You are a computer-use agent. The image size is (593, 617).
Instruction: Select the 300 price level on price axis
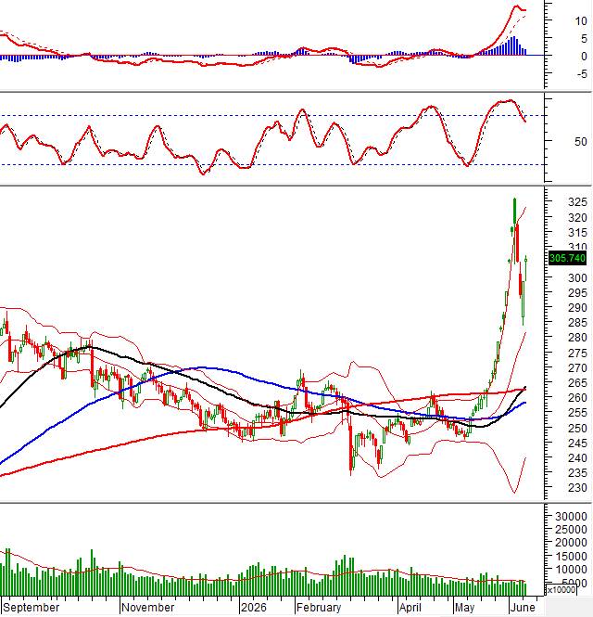pos(577,277)
